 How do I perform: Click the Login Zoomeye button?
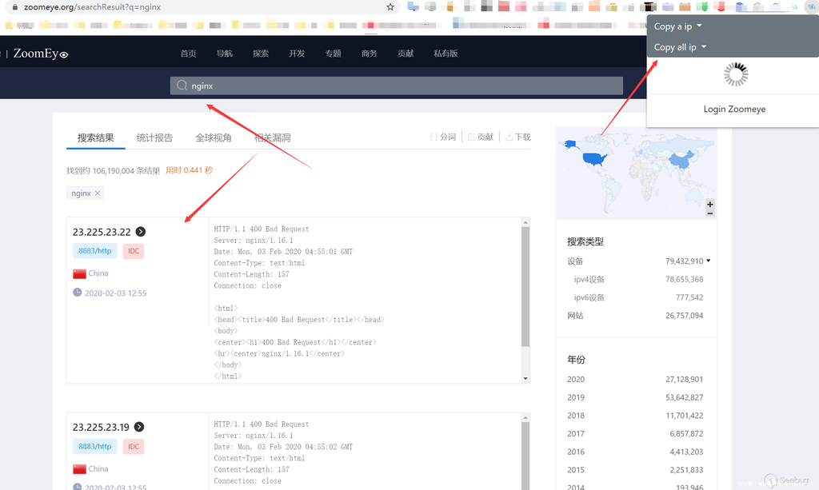pyautogui.click(x=734, y=109)
